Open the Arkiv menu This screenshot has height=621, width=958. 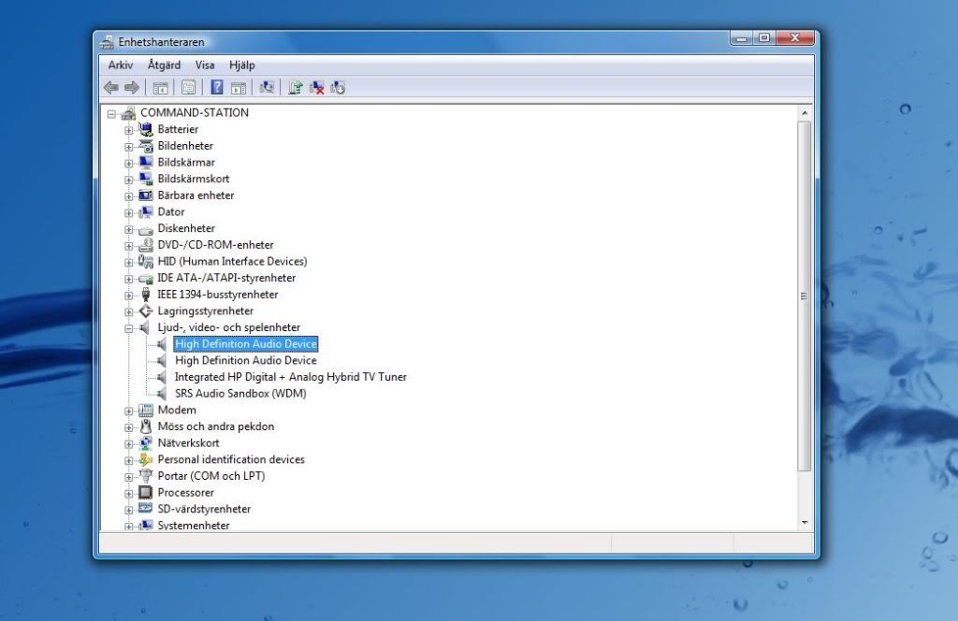(x=121, y=65)
